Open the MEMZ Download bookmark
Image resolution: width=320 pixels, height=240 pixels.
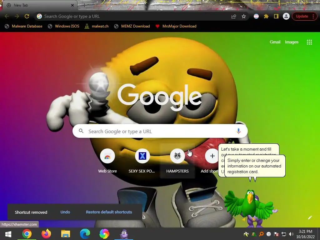[x=132, y=26]
